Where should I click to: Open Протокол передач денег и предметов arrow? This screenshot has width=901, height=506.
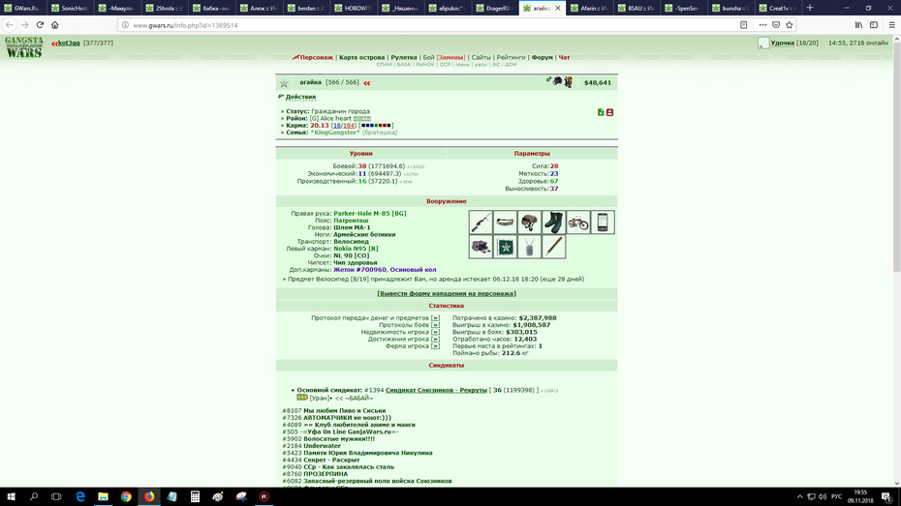pos(435,318)
